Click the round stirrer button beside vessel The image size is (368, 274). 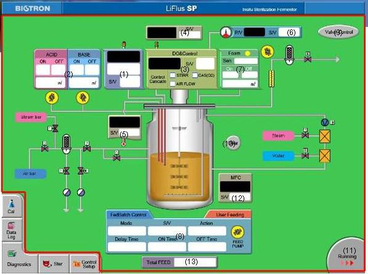[233, 143]
